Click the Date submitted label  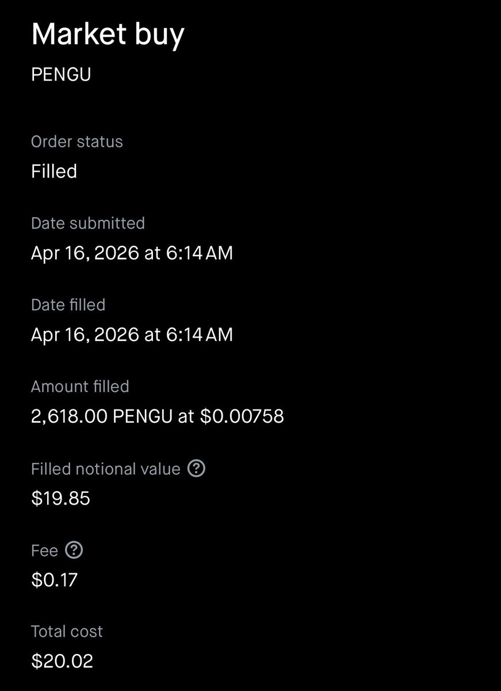(87, 223)
